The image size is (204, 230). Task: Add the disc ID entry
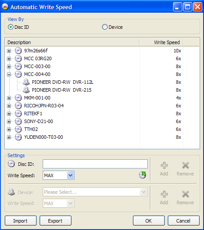[x=164, y=169]
